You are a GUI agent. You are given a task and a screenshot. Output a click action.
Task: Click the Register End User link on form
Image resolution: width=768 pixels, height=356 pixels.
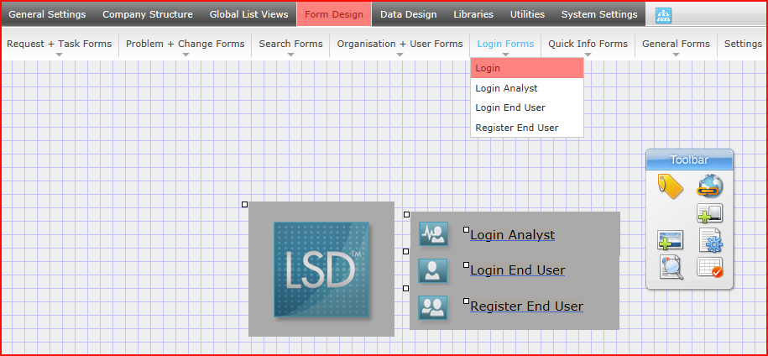[x=526, y=306]
